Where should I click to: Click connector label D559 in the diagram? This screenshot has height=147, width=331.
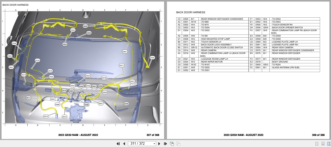[x=105, y=92]
